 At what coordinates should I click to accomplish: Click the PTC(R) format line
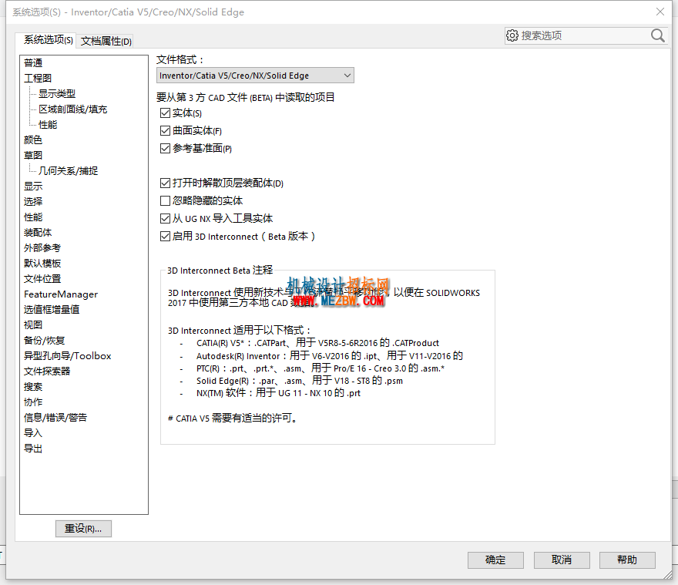pos(321,368)
